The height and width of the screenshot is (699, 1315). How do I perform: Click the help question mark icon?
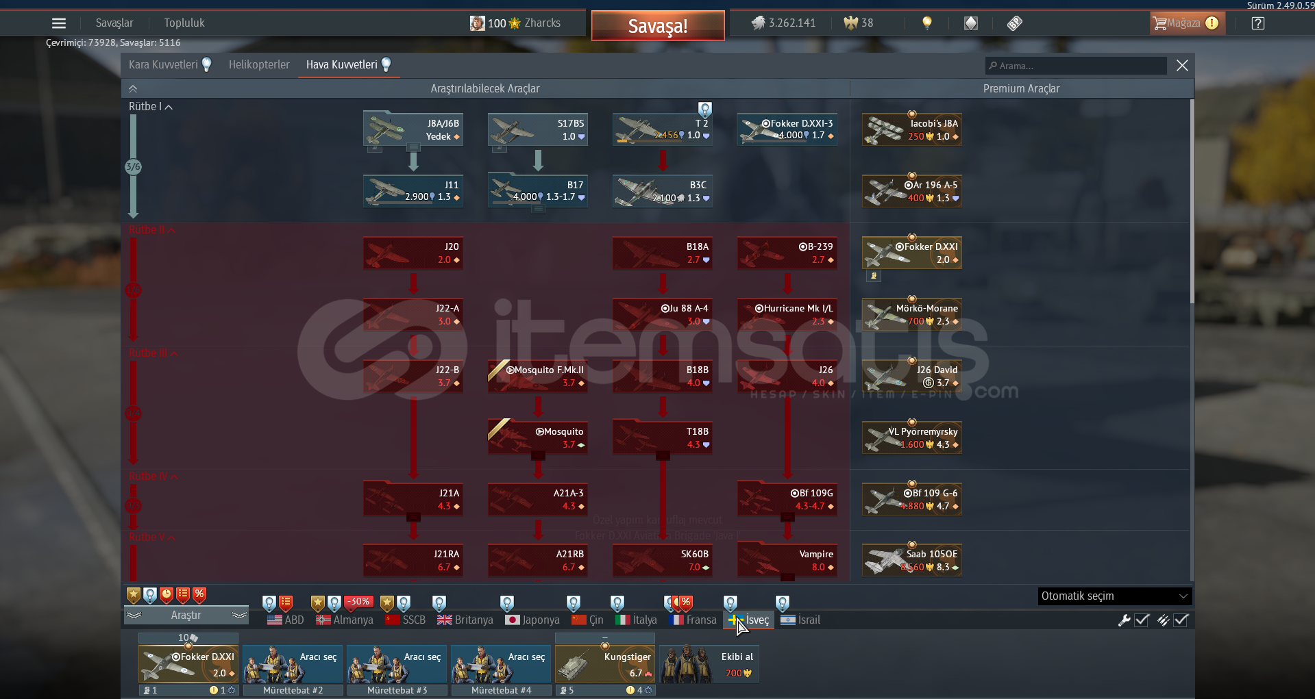pos(1258,23)
